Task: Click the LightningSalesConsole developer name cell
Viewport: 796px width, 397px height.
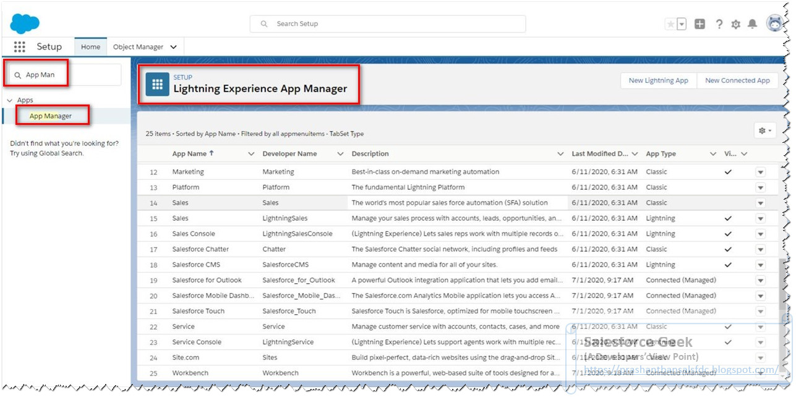Action: (x=297, y=234)
